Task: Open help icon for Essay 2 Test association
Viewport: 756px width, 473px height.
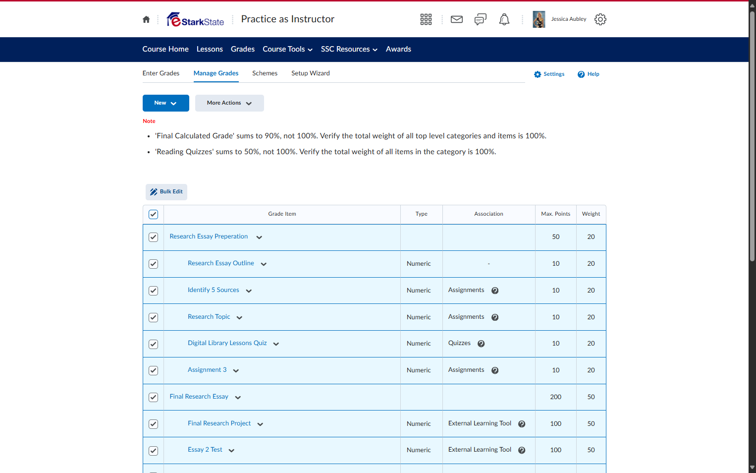Action: (x=522, y=450)
